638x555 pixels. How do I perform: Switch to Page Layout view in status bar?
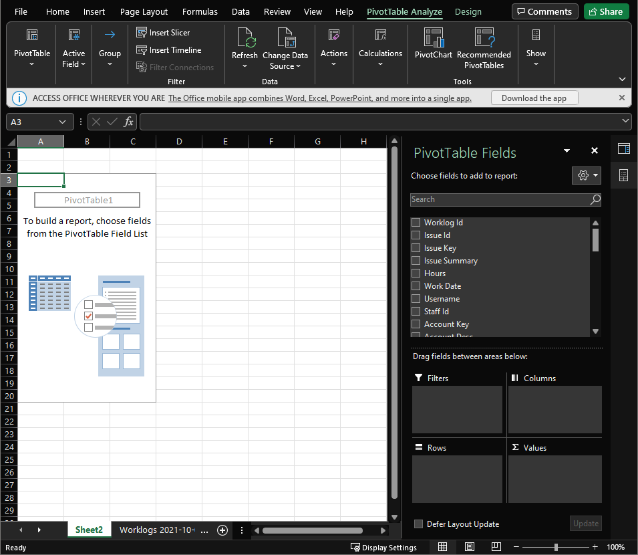pos(469,546)
